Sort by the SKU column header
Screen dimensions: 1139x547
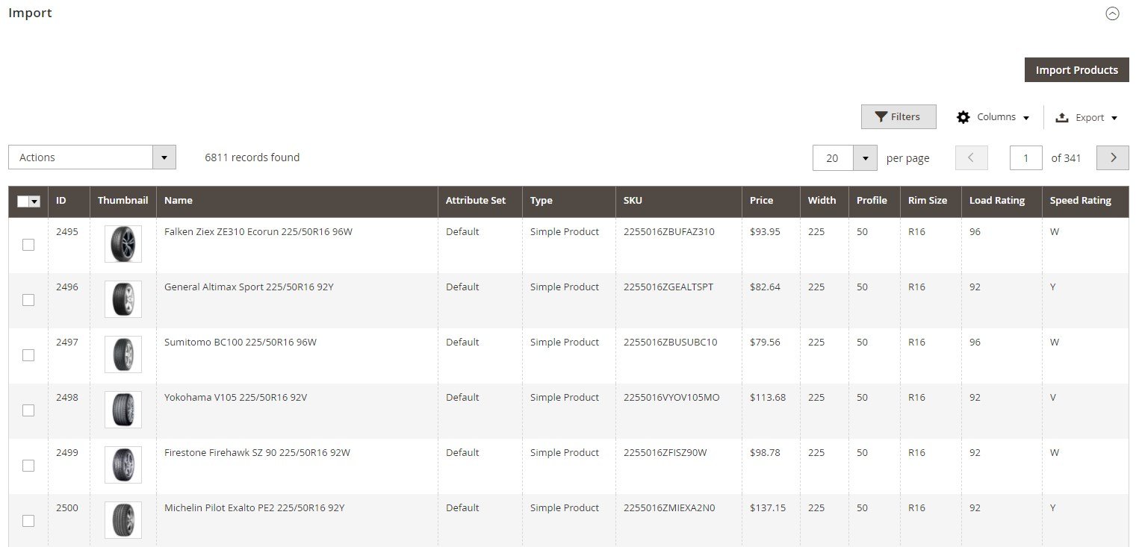(x=679, y=201)
